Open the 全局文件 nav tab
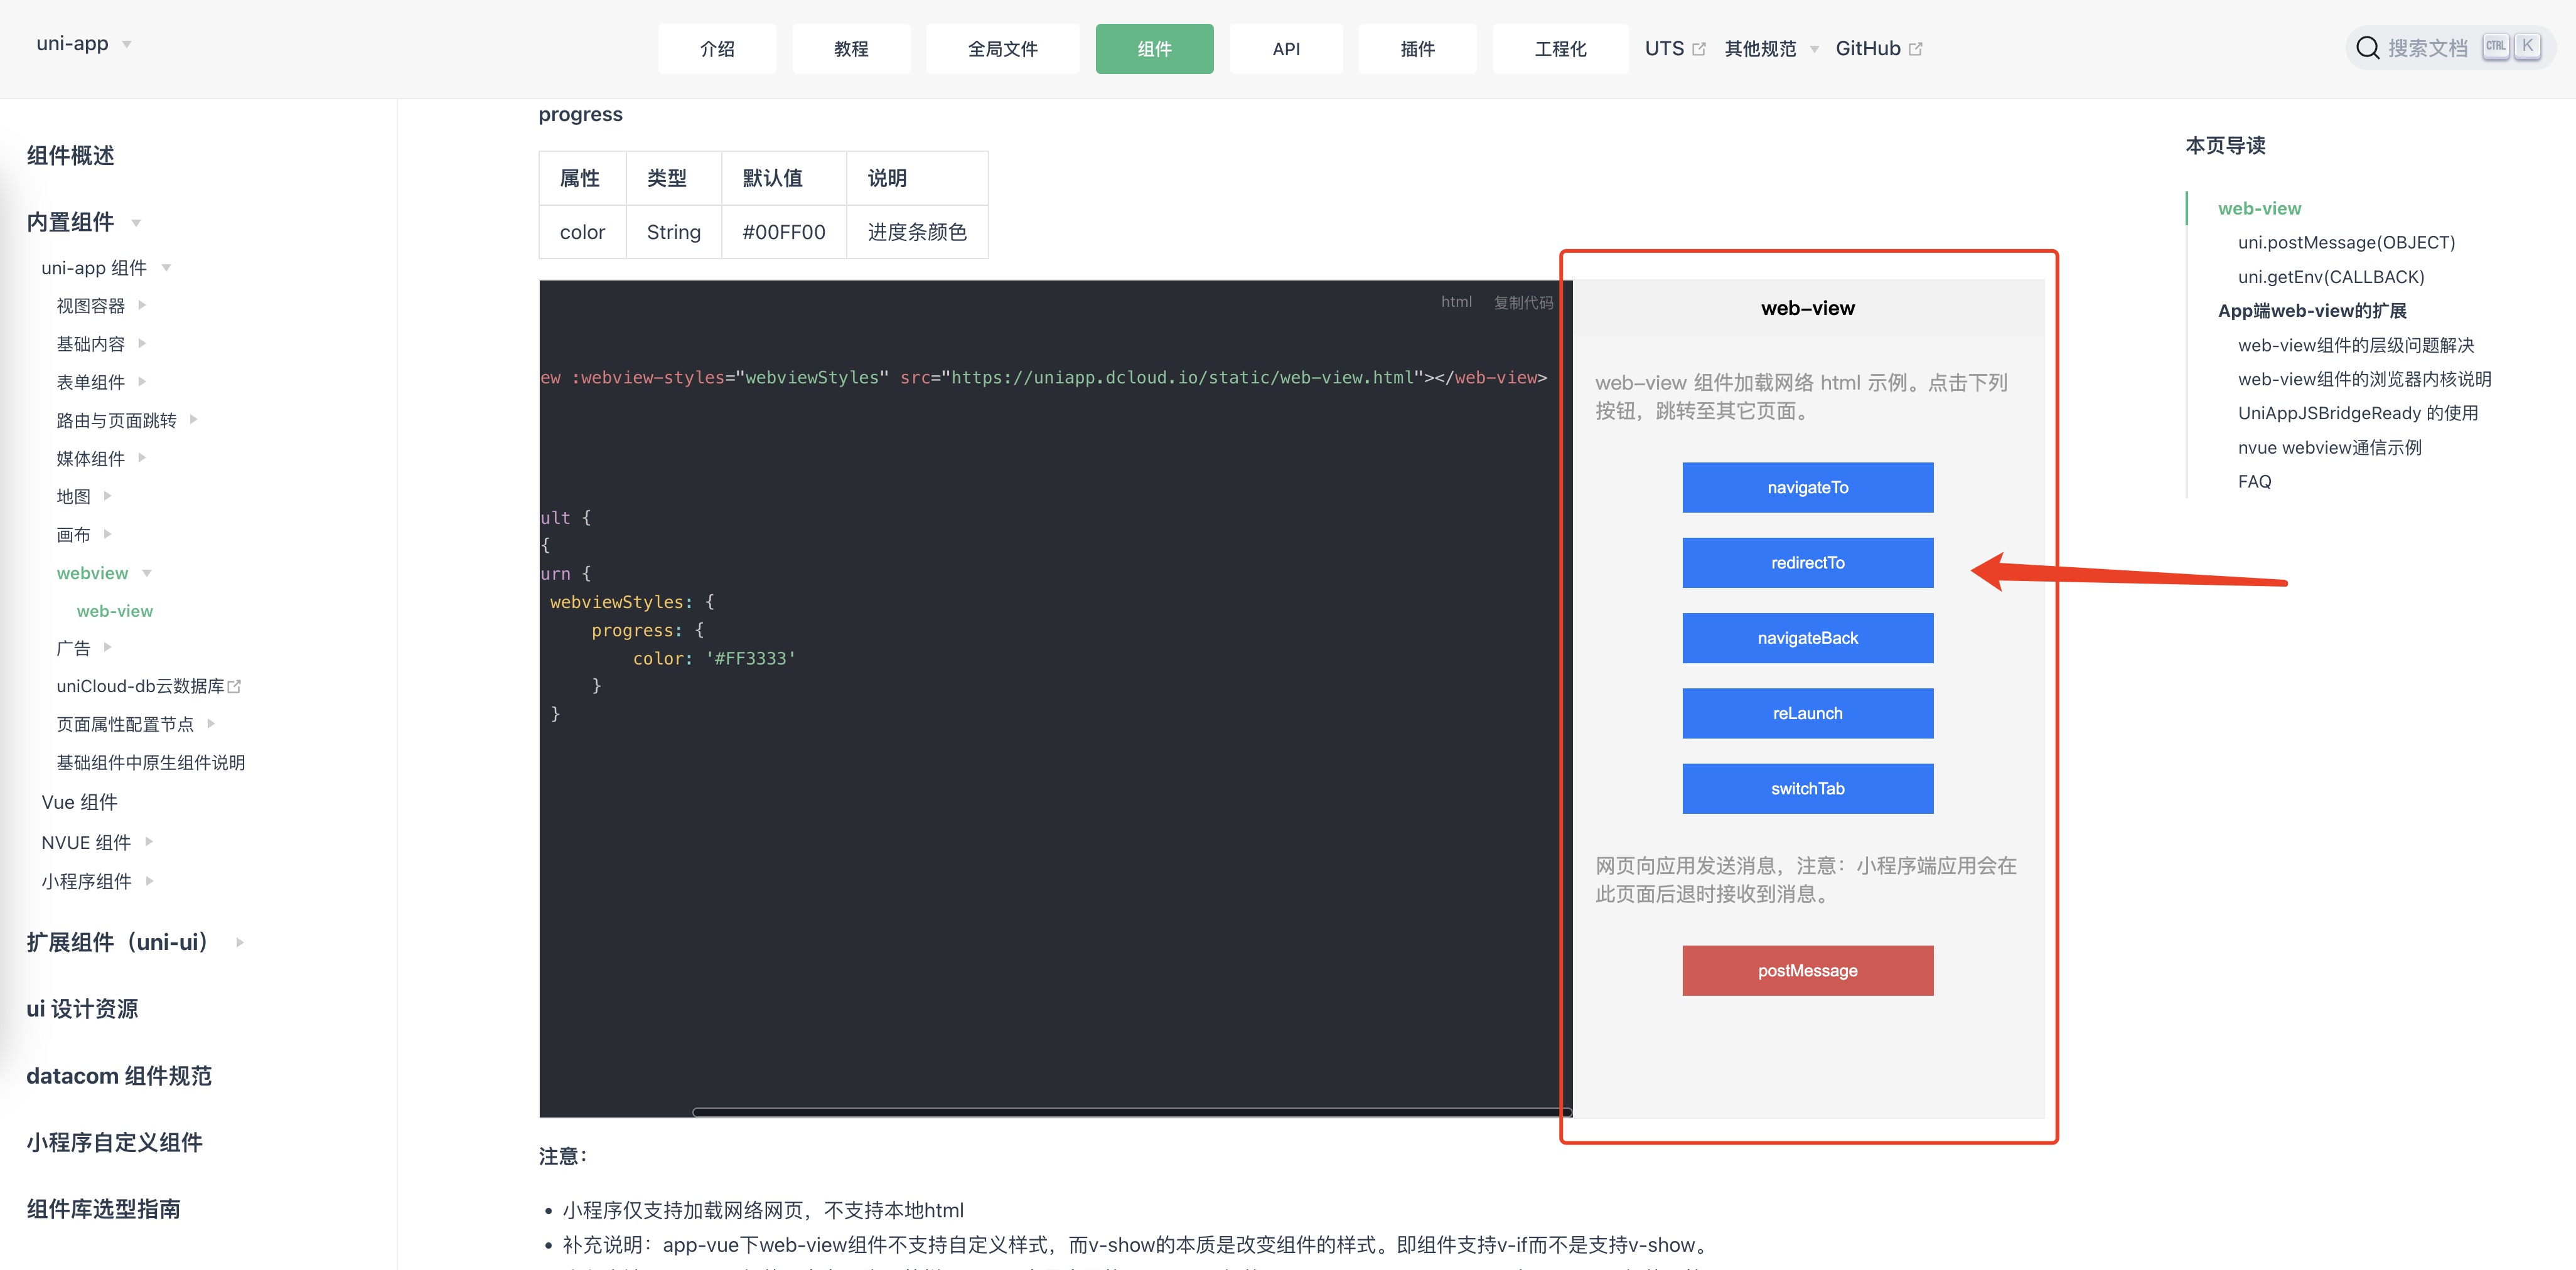This screenshot has width=2576, height=1270. [1003, 49]
